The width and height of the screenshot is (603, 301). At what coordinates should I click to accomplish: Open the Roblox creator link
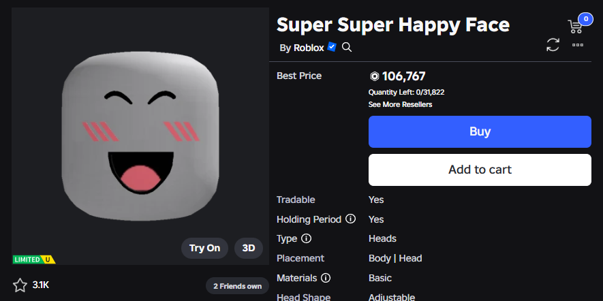309,48
